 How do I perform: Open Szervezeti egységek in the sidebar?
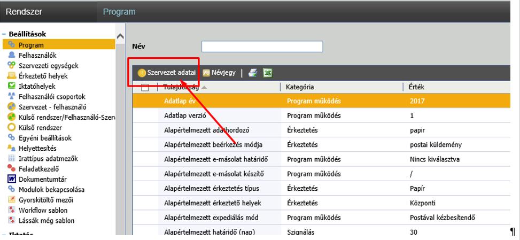49,65
